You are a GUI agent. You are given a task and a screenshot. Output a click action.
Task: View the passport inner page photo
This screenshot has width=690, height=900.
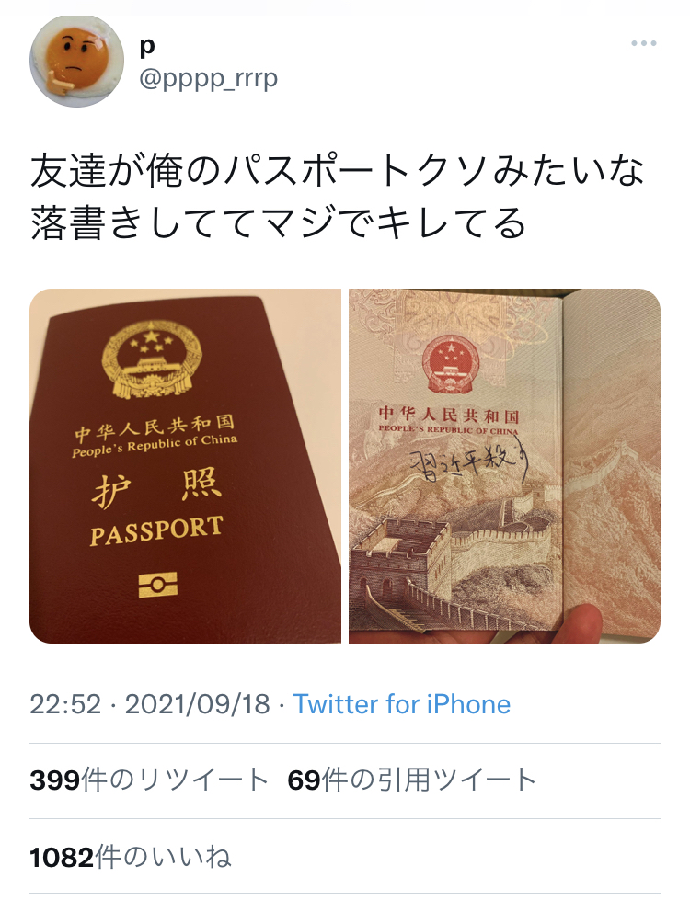click(x=504, y=465)
